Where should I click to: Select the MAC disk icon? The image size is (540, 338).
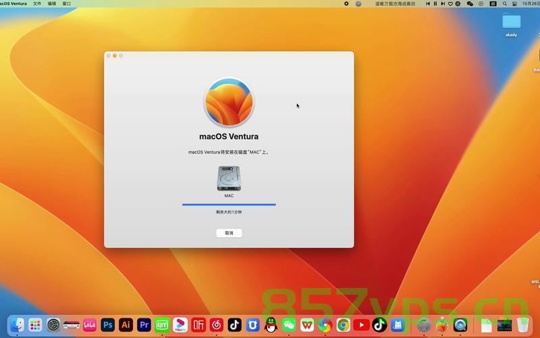click(229, 178)
